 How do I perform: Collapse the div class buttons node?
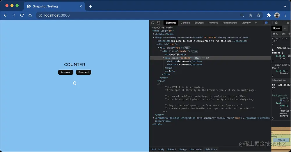coord(163,58)
